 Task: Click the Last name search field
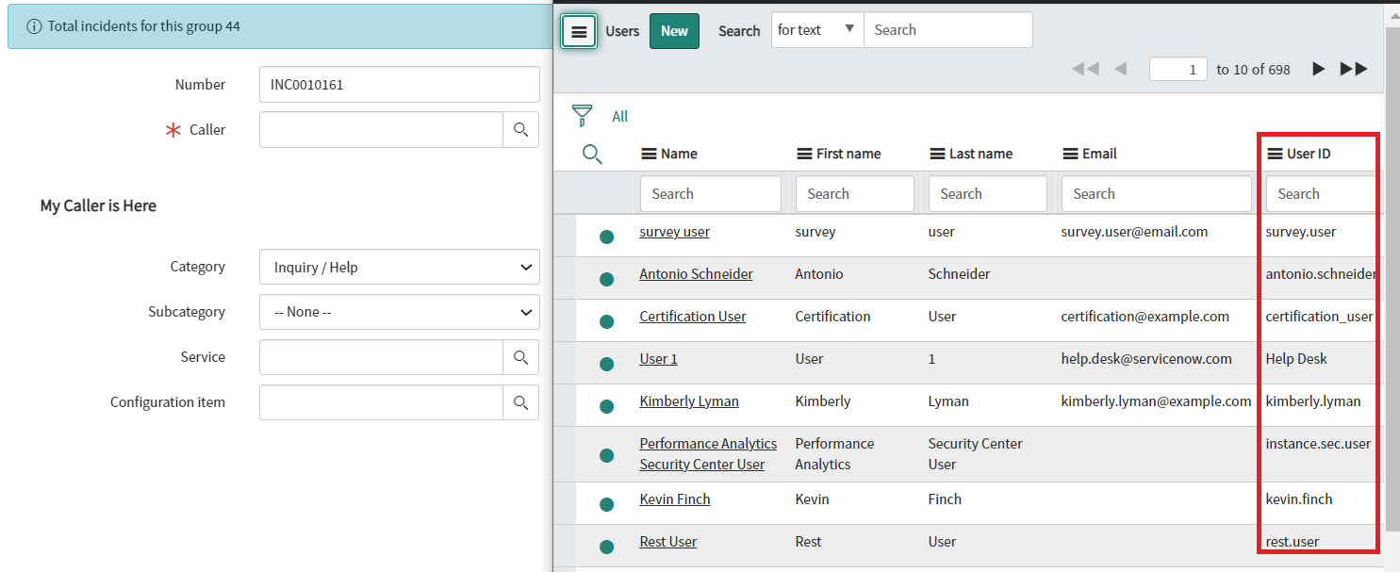click(986, 194)
